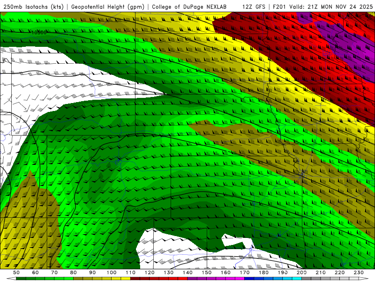The width and height of the screenshot is (375, 281).
Task: Pick the darkest green swatch starting at 50
Action: (x=21, y=278)
